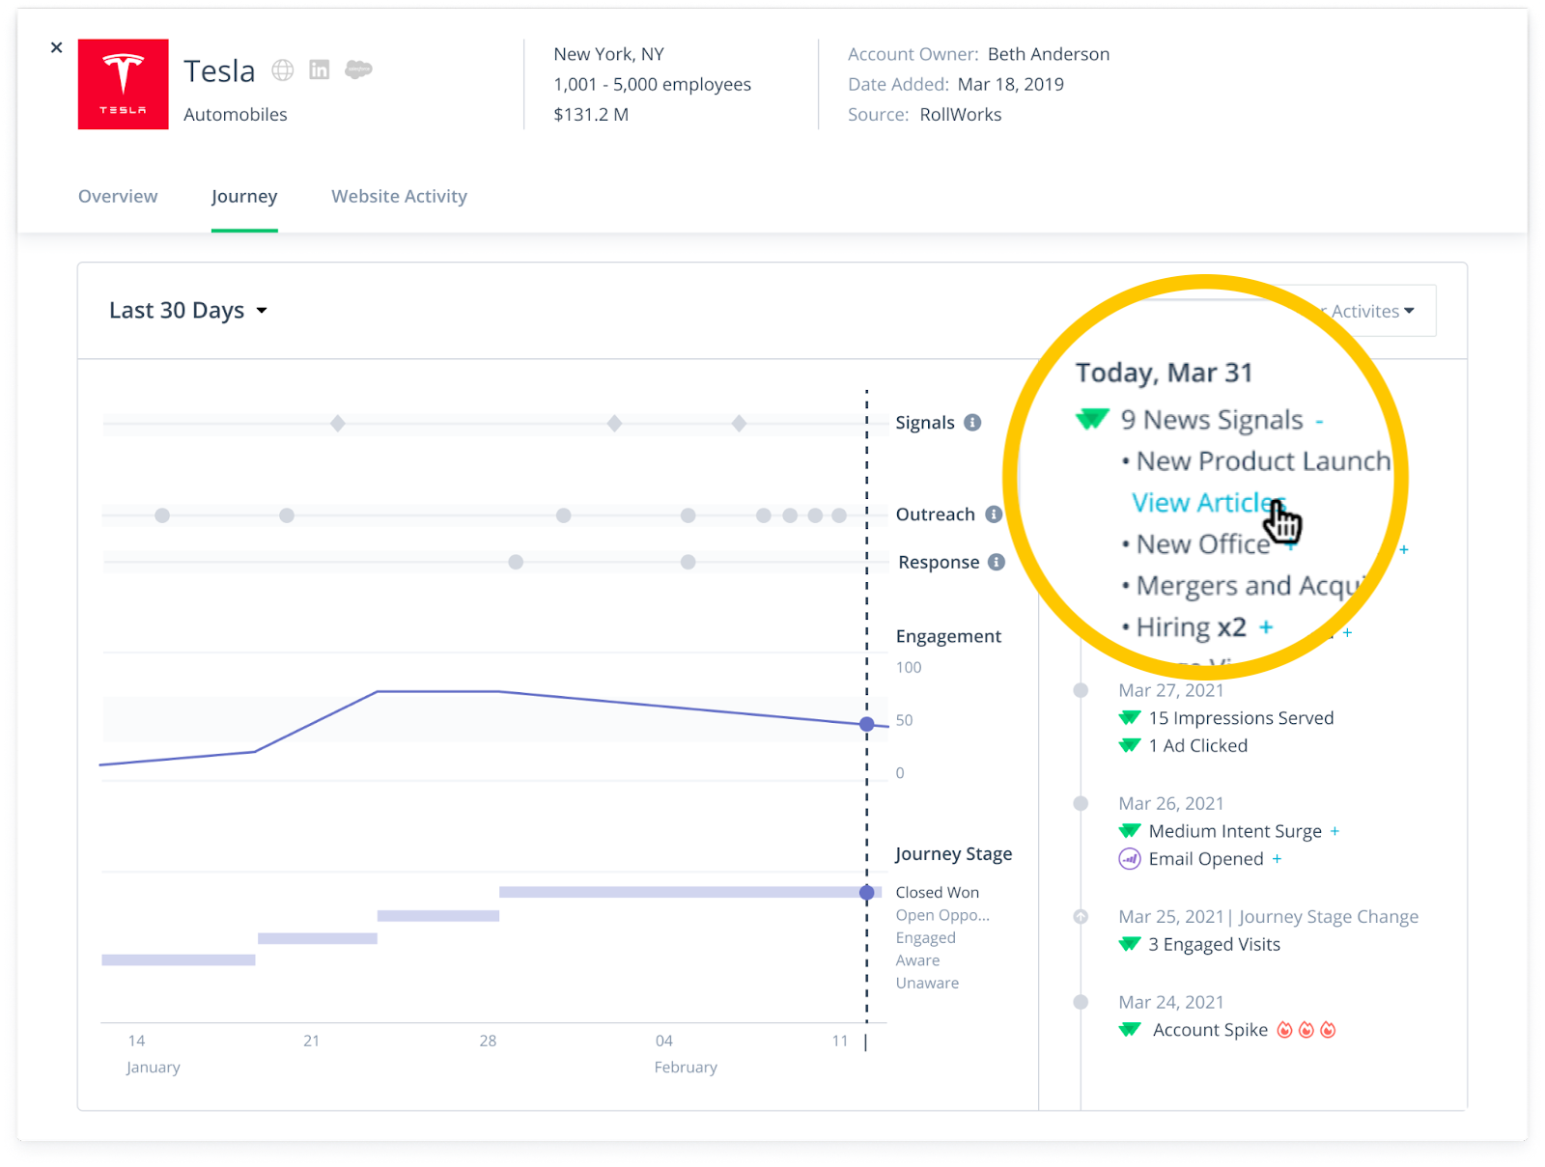Screen dimensions: 1545x1167
Task: Click the Tesla logo thumbnail
Action: [124, 84]
